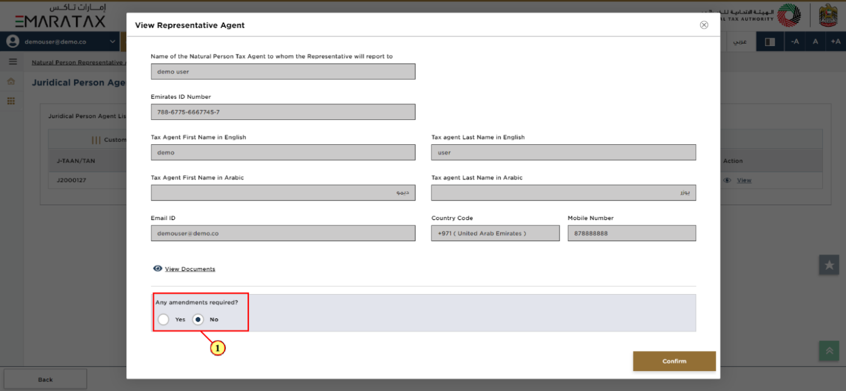Click the Back button

coord(46,379)
